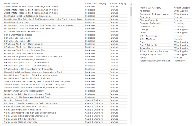Select Sauder Camden County Barrister Bookcase row
The image size is (195, 126).
pos(65,84)
